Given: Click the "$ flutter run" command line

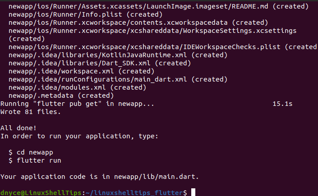Looking at the screenshot, I should [x=35, y=160].
